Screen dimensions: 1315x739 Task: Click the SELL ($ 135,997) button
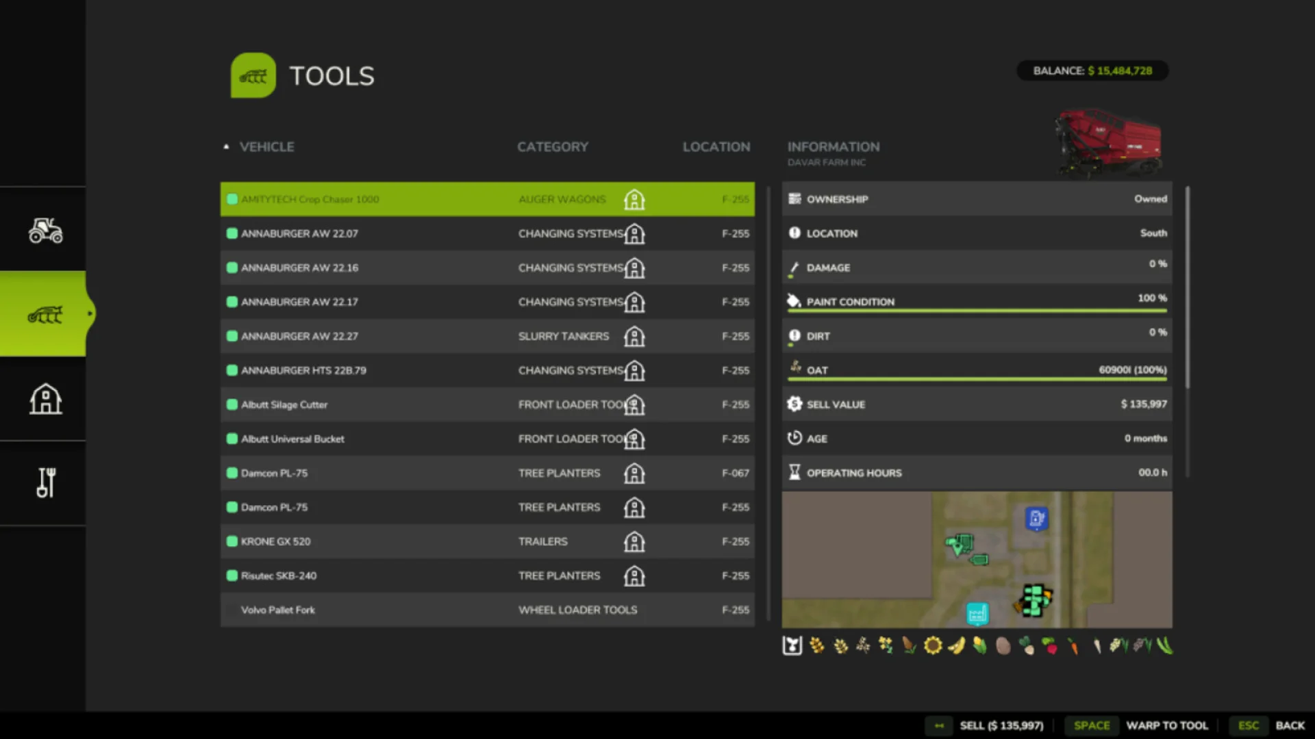[1002, 725]
